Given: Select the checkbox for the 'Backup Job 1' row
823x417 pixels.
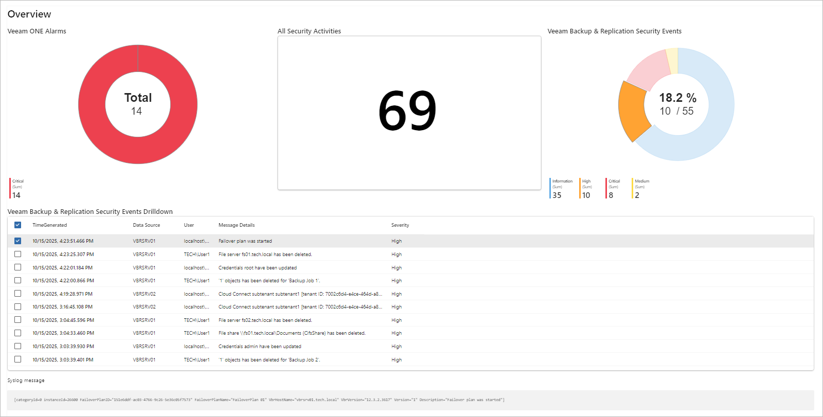Looking at the screenshot, I should [x=17, y=280].
